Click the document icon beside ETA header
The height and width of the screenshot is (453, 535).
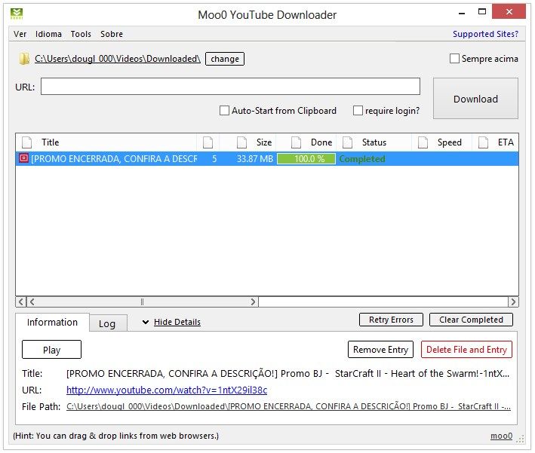point(484,142)
